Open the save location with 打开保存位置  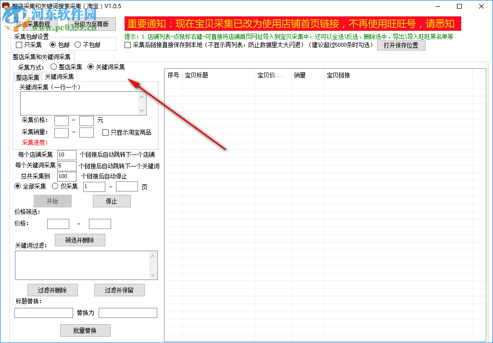pyautogui.click(x=401, y=45)
